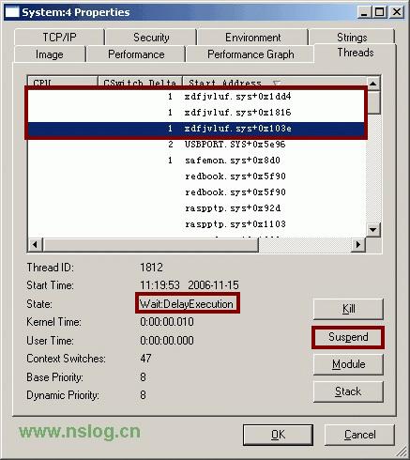
Task: Click the thread list scroll down arrow
Action: [372, 230]
